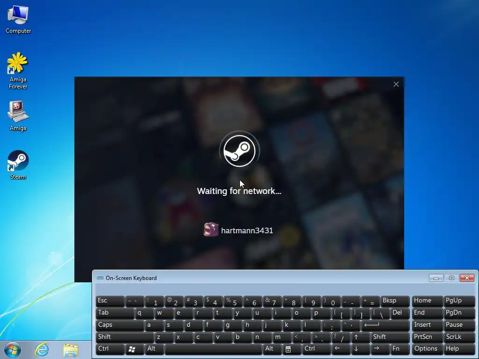
Task: Open keyboard Help
Action: (x=459, y=349)
